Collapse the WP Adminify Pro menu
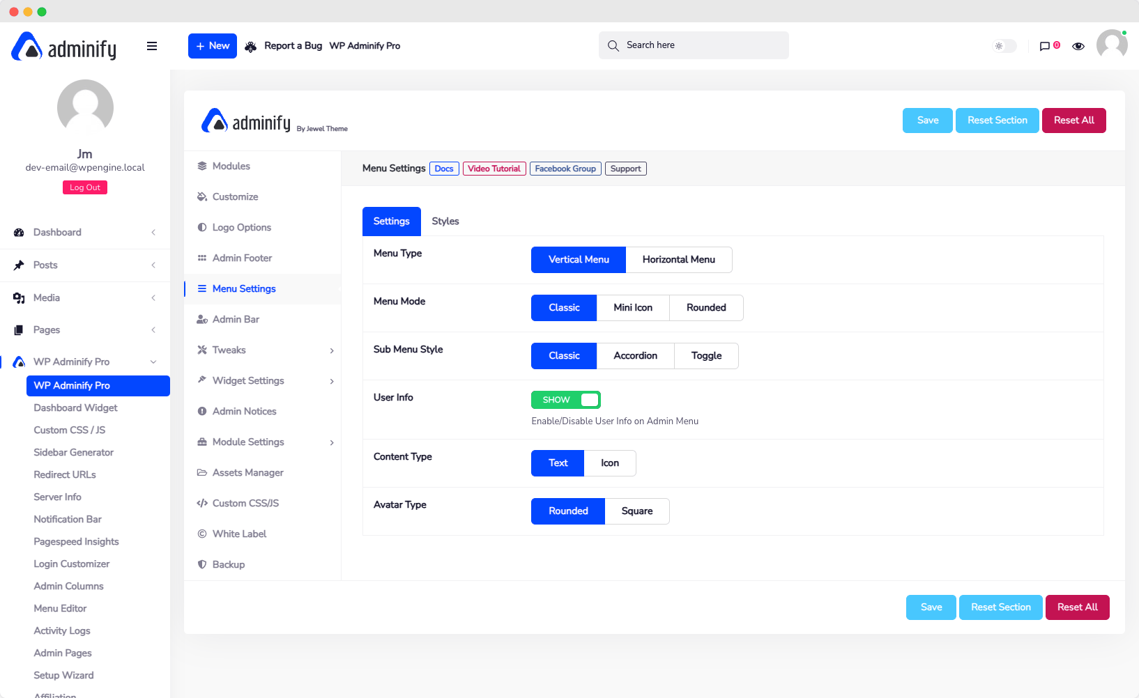 coord(153,362)
